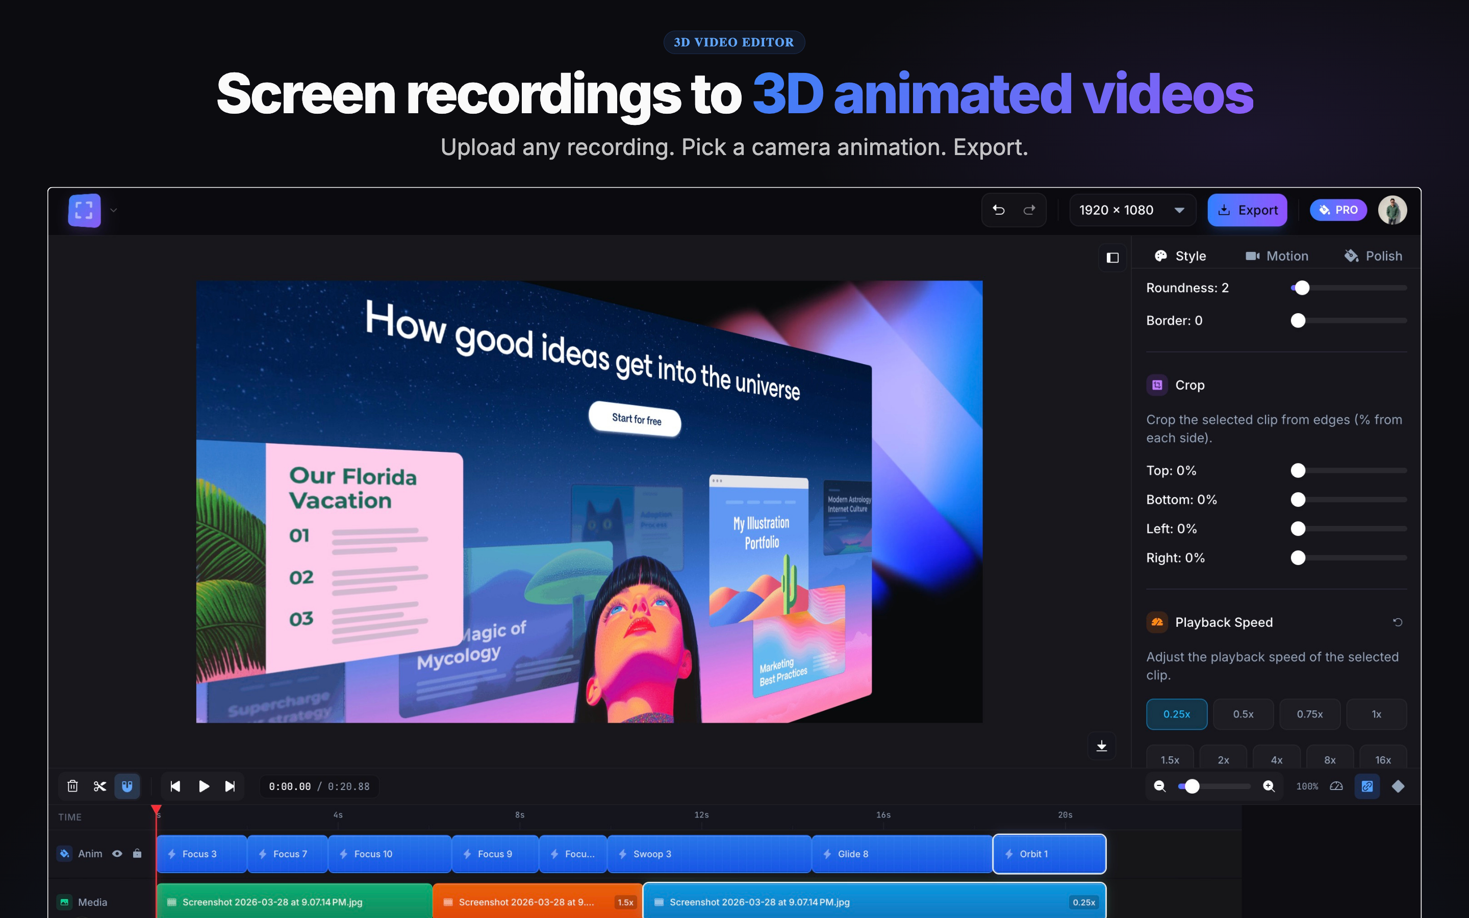Viewport: 1469px width, 918px height.
Task: Adjust the timeline zoom slider
Action: pos(1214,786)
